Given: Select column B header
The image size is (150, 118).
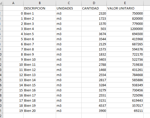Looking at the screenshot, I should pyautogui.click(x=40, y=3).
